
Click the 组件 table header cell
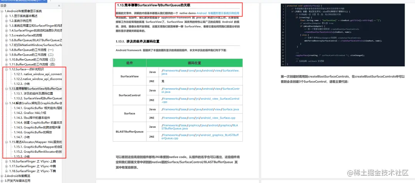coord(129,63)
